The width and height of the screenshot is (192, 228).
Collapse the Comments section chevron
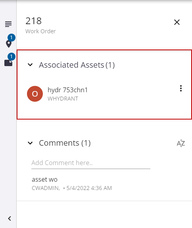[x=30, y=143]
